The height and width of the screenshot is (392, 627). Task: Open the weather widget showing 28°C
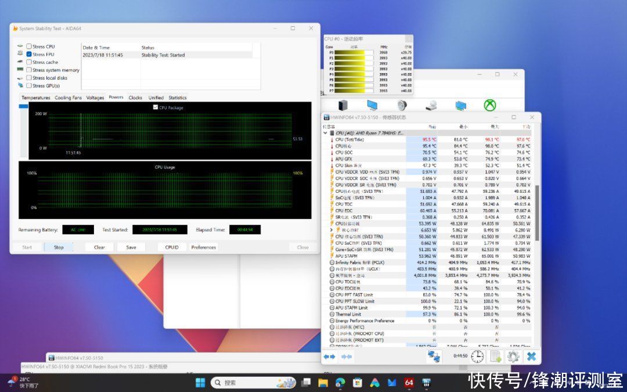point(23,382)
